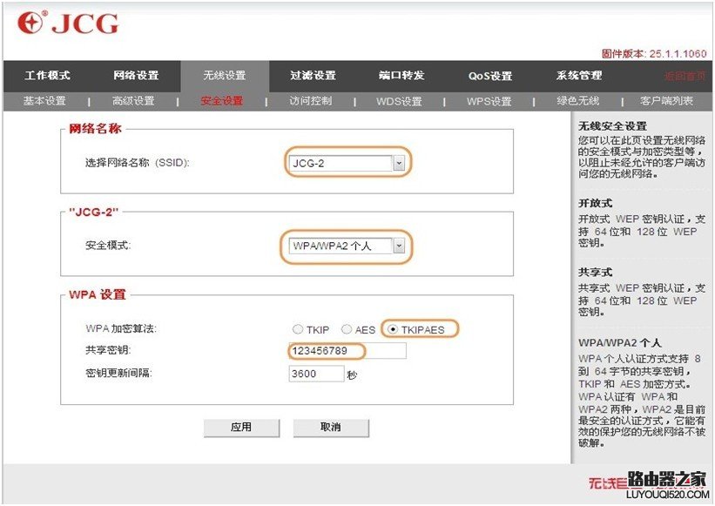The height and width of the screenshot is (506, 715).
Task: Click the 应用 button
Action: (241, 428)
